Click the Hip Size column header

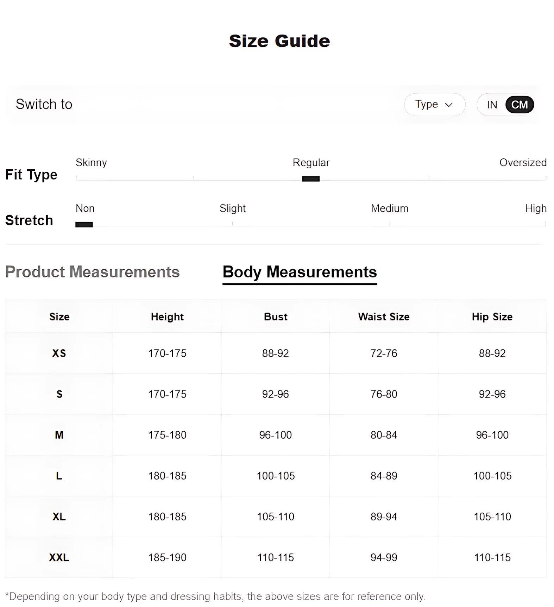tap(492, 317)
